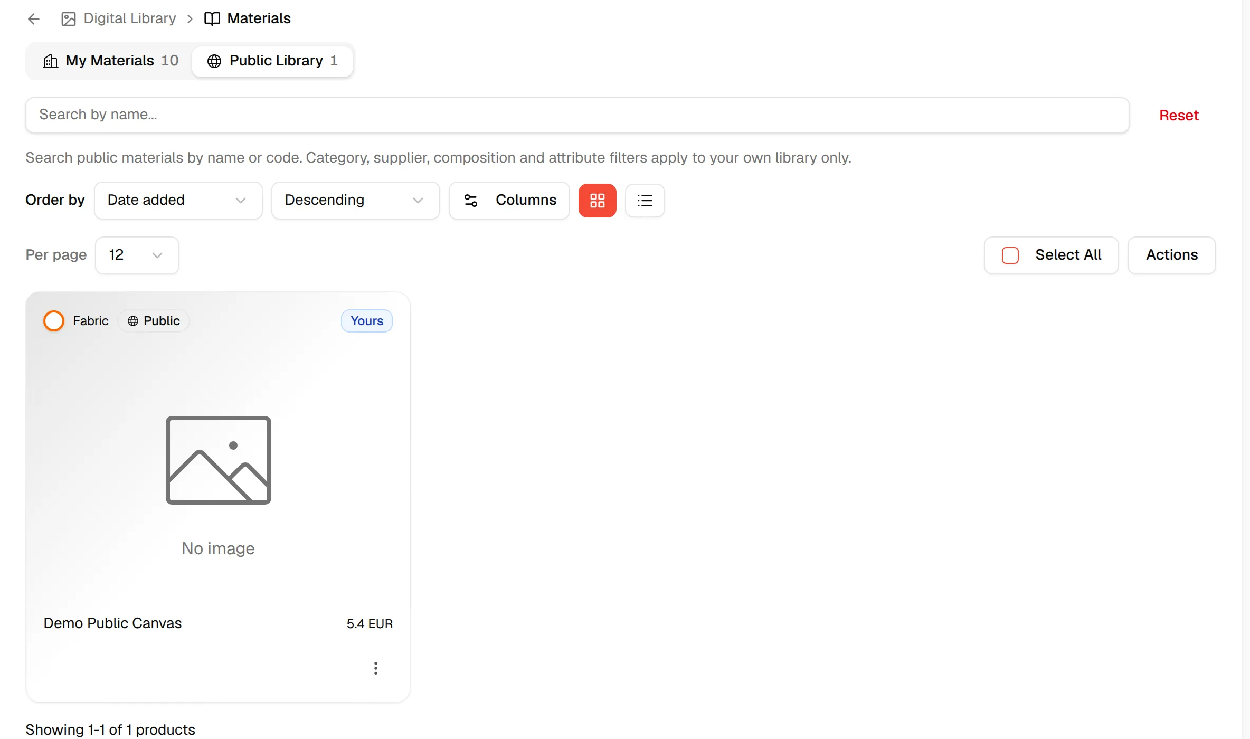Viewport: 1250px width, 739px height.
Task: Reset the search filters
Action: pyautogui.click(x=1179, y=115)
